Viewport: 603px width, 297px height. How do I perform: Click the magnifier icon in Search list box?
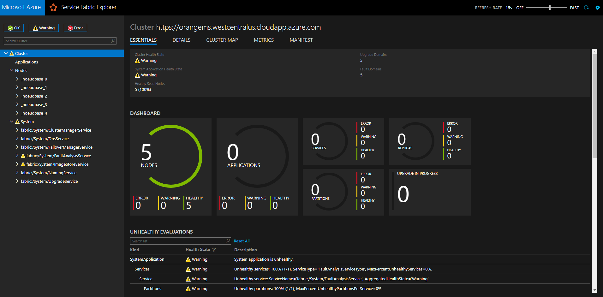pyautogui.click(x=228, y=241)
